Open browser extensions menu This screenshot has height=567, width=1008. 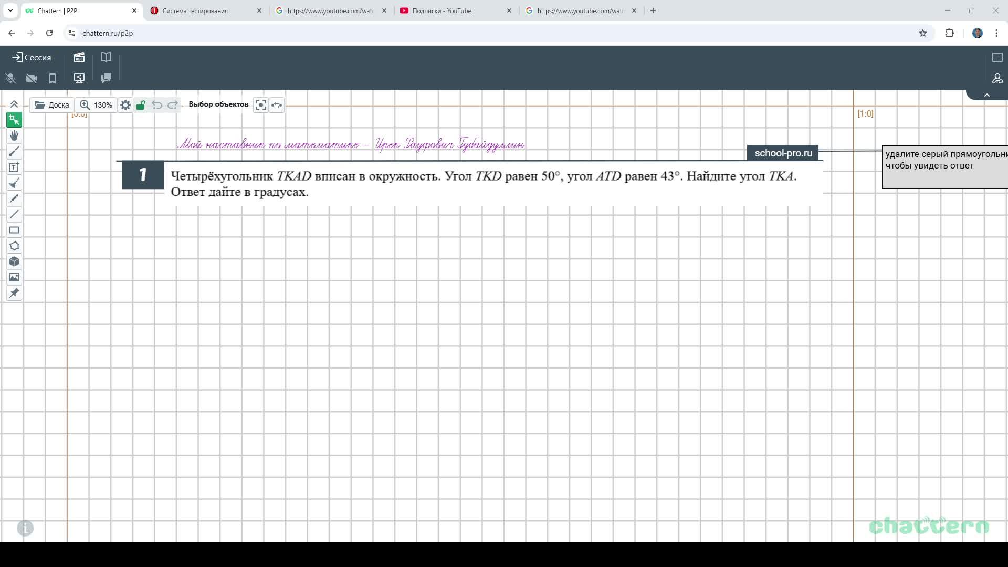tap(949, 33)
